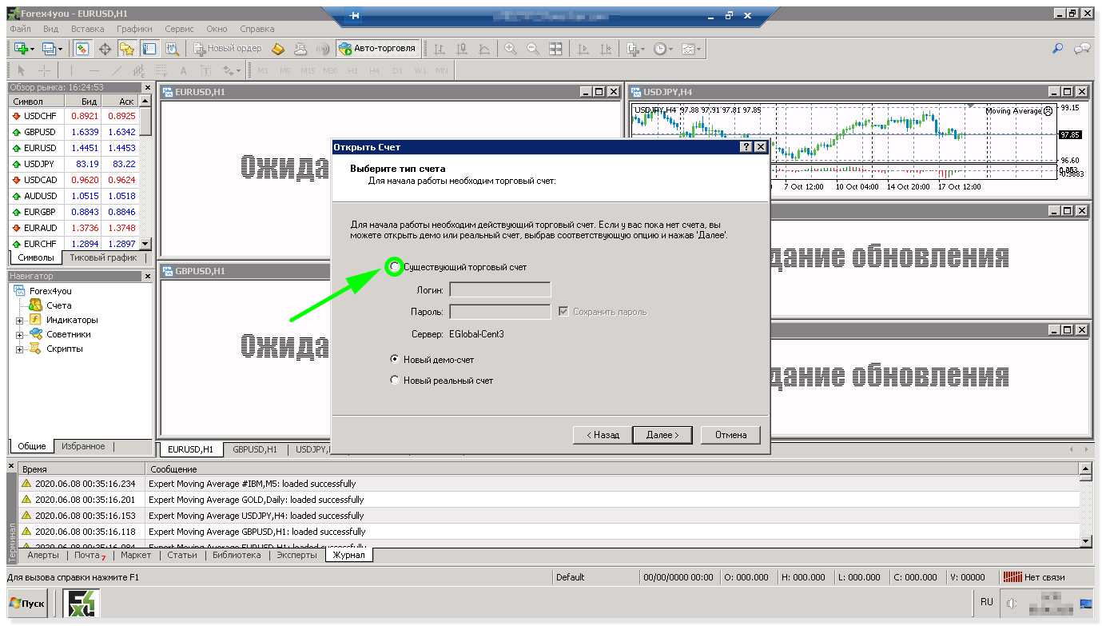Select the trendline drawing tool
1102x626 pixels.
(x=116, y=70)
